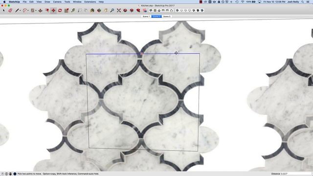Open the View menu
The height and width of the screenshot is (176, 313).
click(39, 2)
